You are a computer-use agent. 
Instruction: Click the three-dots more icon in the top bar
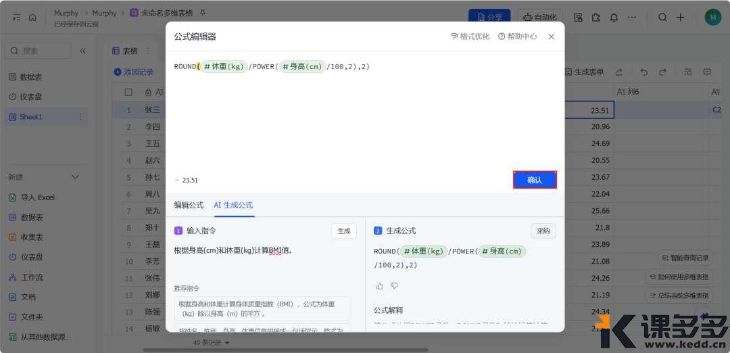pos(632,17)
